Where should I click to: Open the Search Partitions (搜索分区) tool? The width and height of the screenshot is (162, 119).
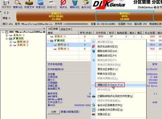pyautogui.click(x=18, y=4)
